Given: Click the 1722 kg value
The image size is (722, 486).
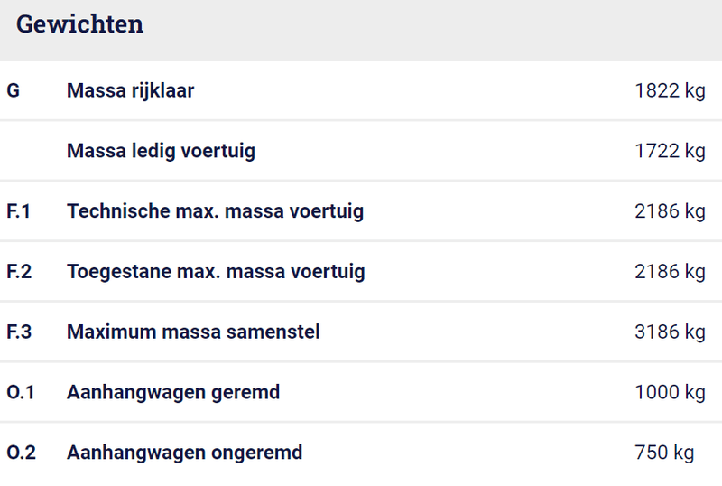Looking at the screenshot, I should click(670, 151).
